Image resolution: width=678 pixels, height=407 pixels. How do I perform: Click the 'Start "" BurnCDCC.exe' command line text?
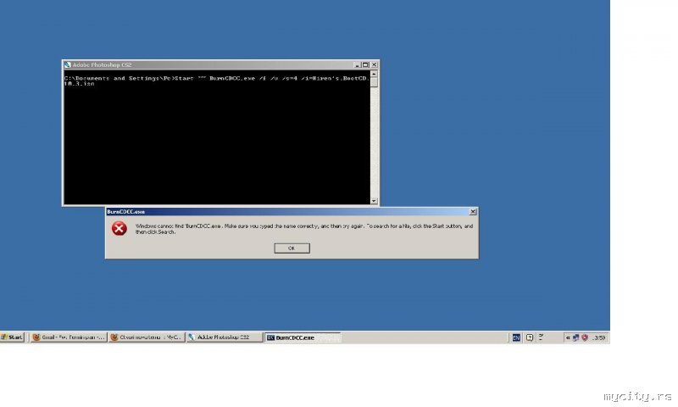point(215,78)
